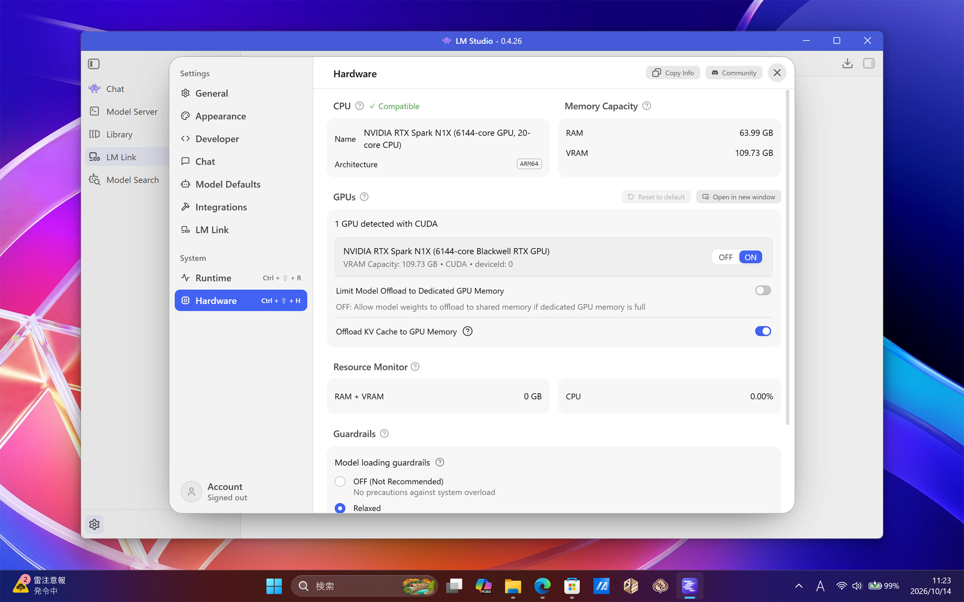Open Microsoft Store from the taskbar
964x602 pixels.
pyautogui.click(x=572, y=585)
